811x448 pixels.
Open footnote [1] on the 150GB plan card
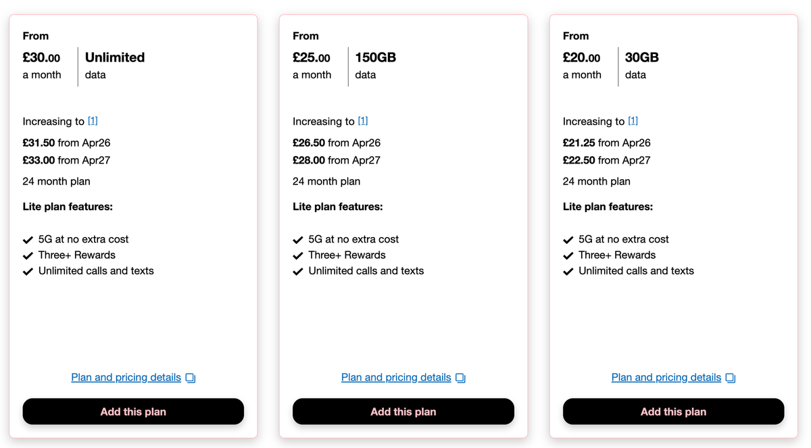(x=363, y=120)
